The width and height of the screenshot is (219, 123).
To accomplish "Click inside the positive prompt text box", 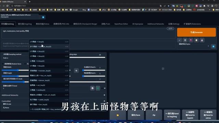I will tap(89, 33).
